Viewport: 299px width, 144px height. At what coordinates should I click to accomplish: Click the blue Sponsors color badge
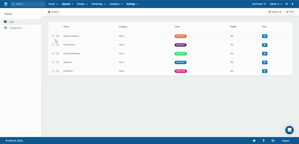[x=181, y=63]
